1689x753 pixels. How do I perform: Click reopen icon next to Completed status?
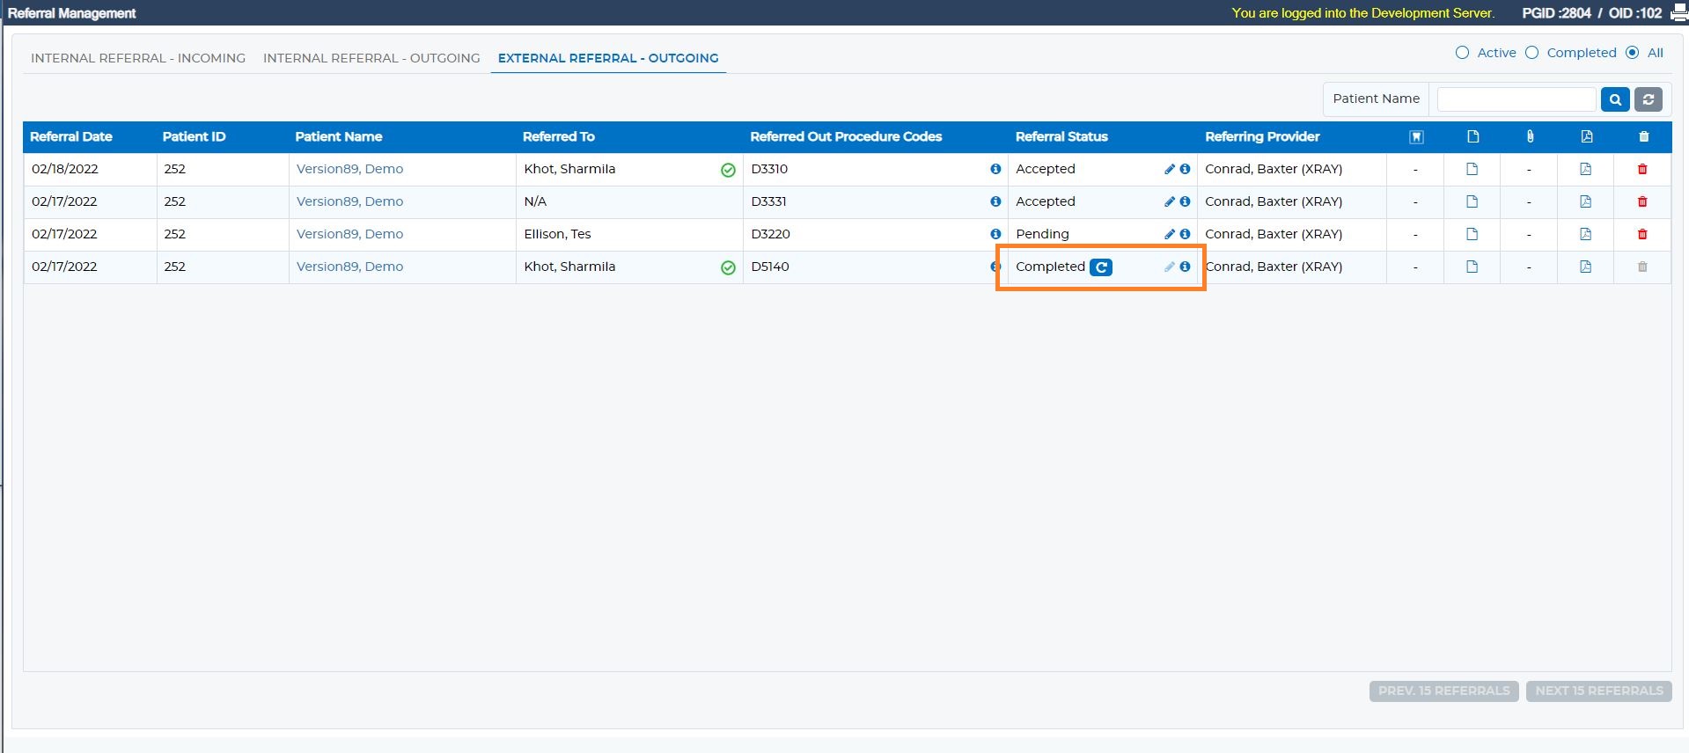(1101, 267)
